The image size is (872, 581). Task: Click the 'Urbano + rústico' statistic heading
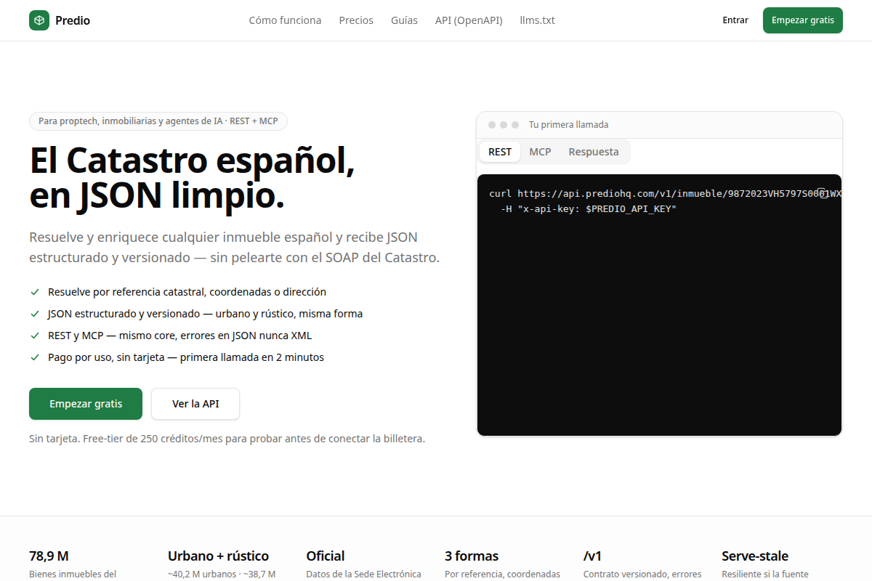pyautogui.click(x=218, y=556)
